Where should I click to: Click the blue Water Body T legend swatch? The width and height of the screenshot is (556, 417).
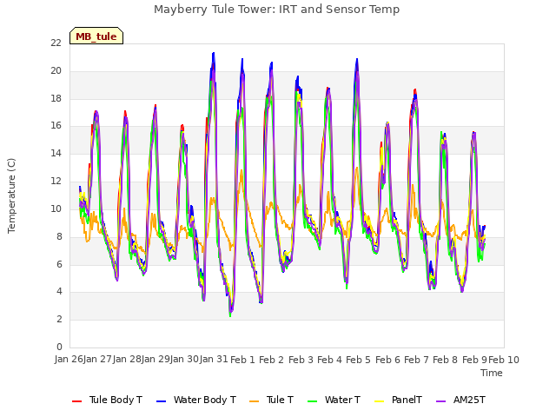pyautogui.click(x=162, y=400)
